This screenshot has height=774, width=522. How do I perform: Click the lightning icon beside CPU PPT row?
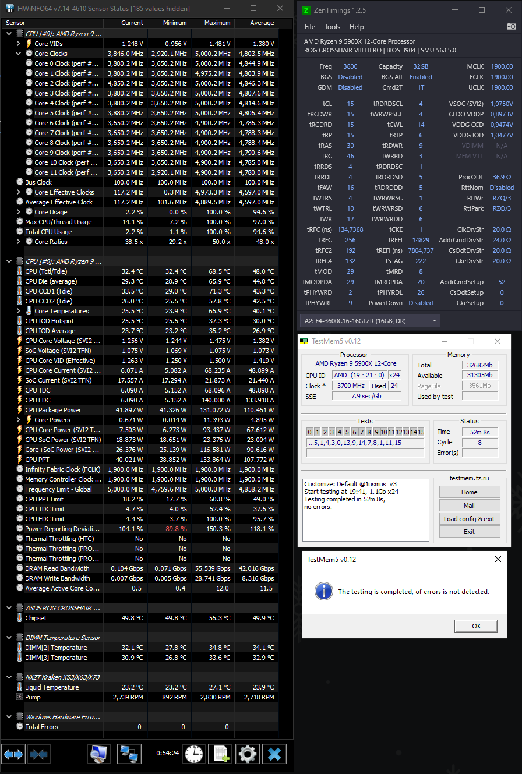pyautogui.click(x=19, y=460)
